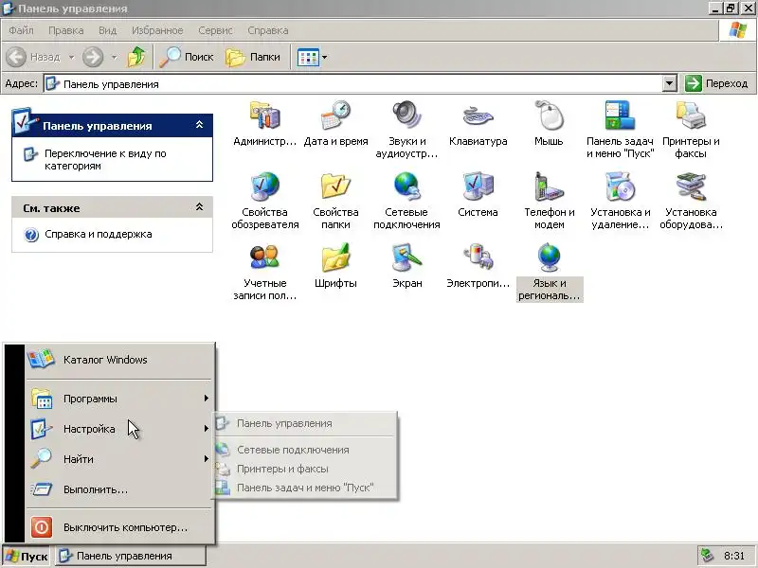
Task: Open Панель задач и меню Пуск icon in icon grid
Action: [x=620, y=129]
